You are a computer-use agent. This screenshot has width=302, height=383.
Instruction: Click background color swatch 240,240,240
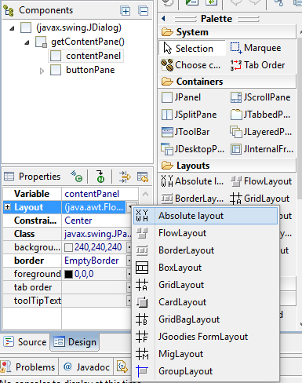[69, 247]
